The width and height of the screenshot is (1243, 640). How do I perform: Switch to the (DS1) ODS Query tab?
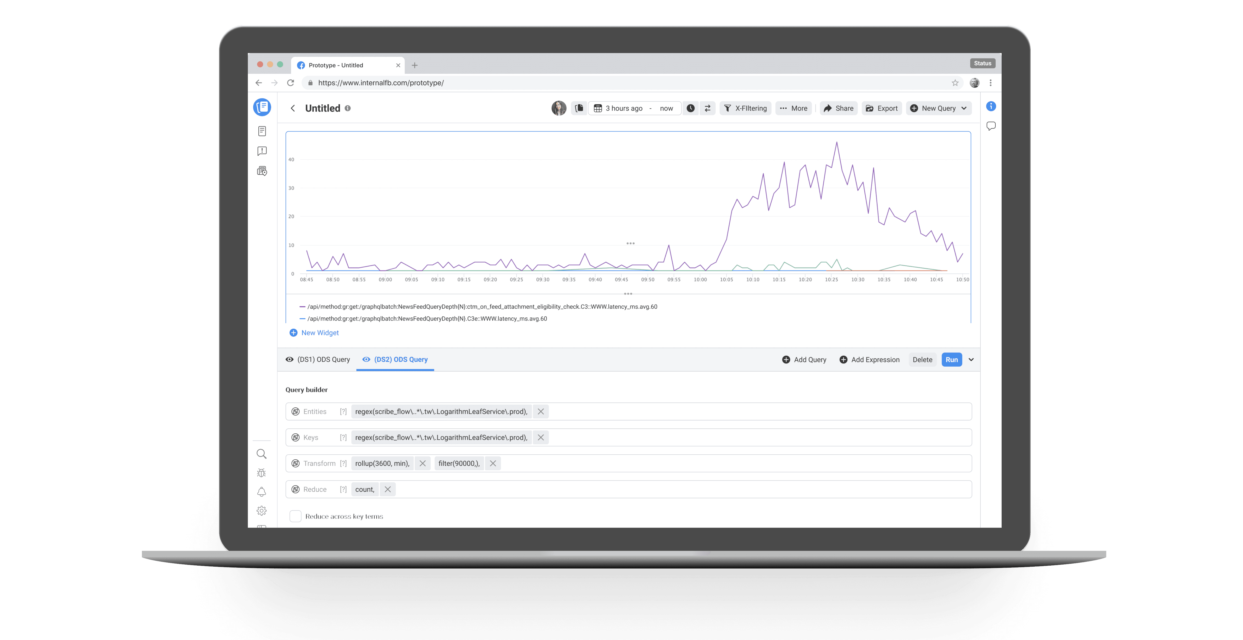tap(323, 360)
